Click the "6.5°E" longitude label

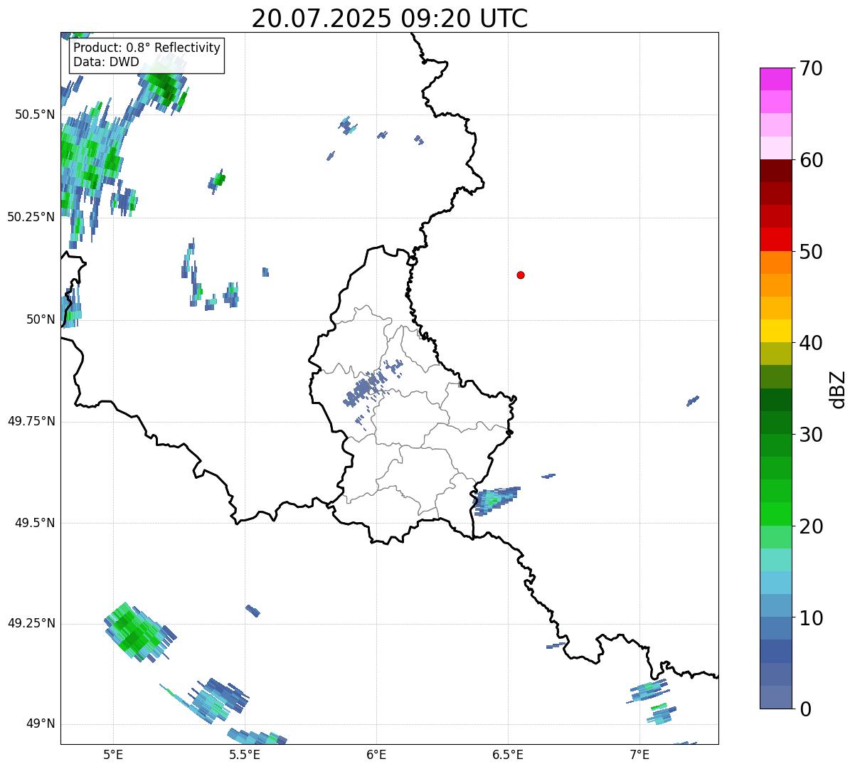pos(509,754)
